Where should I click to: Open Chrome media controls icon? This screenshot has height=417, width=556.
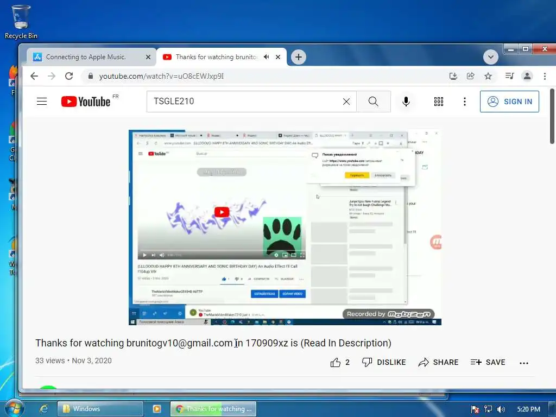pos(509,76)
